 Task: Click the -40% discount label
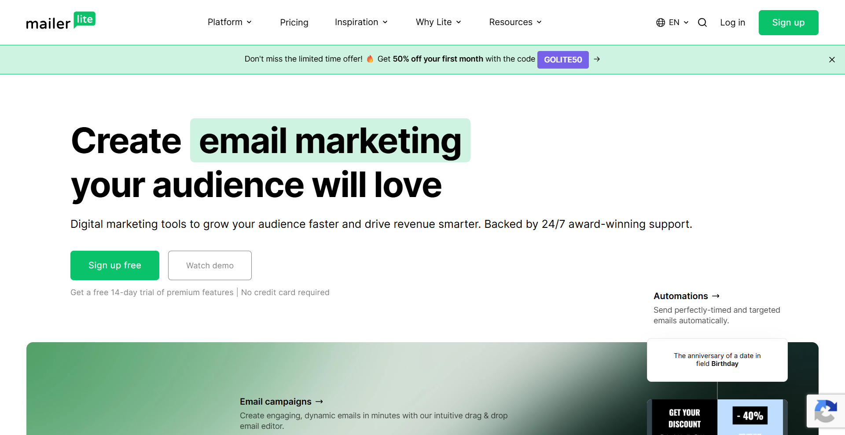(750, 416)
